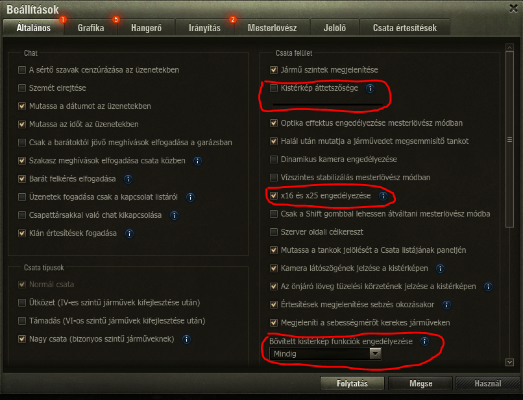This screenshot has width=523, height=400.
Task: Toggle Dinamikus kamera engedélyezése checkbox
Action: 274,159
